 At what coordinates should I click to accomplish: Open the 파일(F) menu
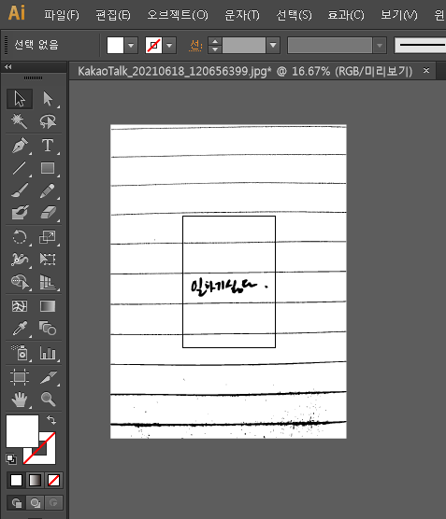(x=62, y=15)
